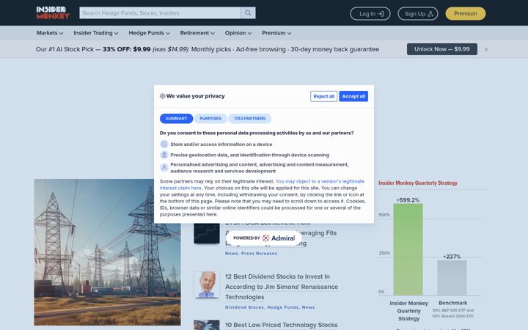Open the 12 Best Dividend Stocks thumbnail
528x330 pixels.
[206, 285]
